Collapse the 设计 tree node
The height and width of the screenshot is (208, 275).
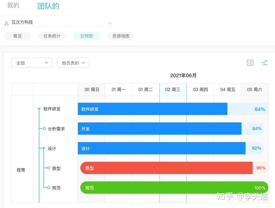click(x=44, y=148)
